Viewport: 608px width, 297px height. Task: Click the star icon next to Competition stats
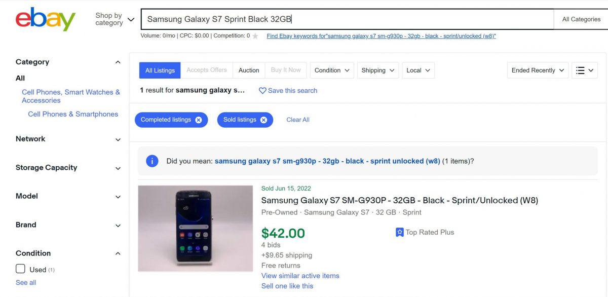(x=255, y=36)
